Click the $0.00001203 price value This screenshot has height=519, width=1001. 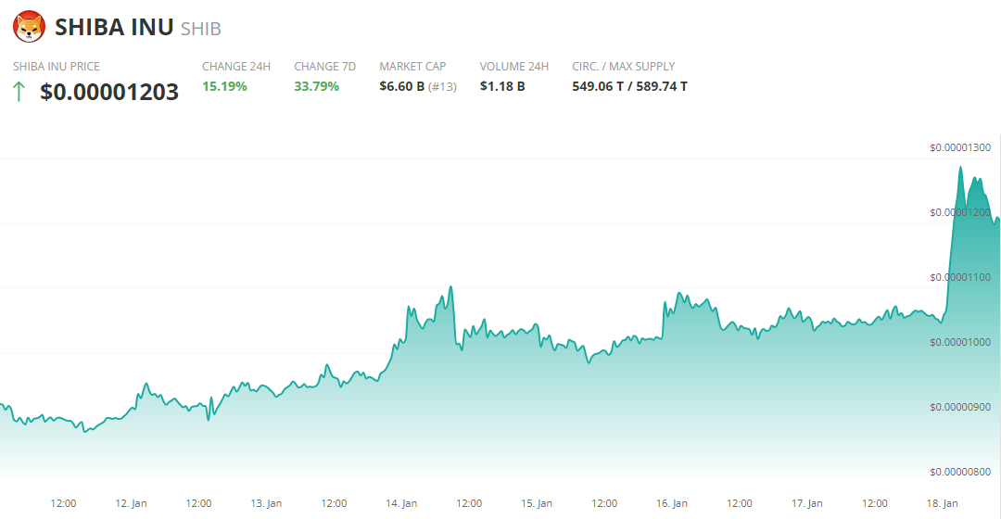point(109,92)
